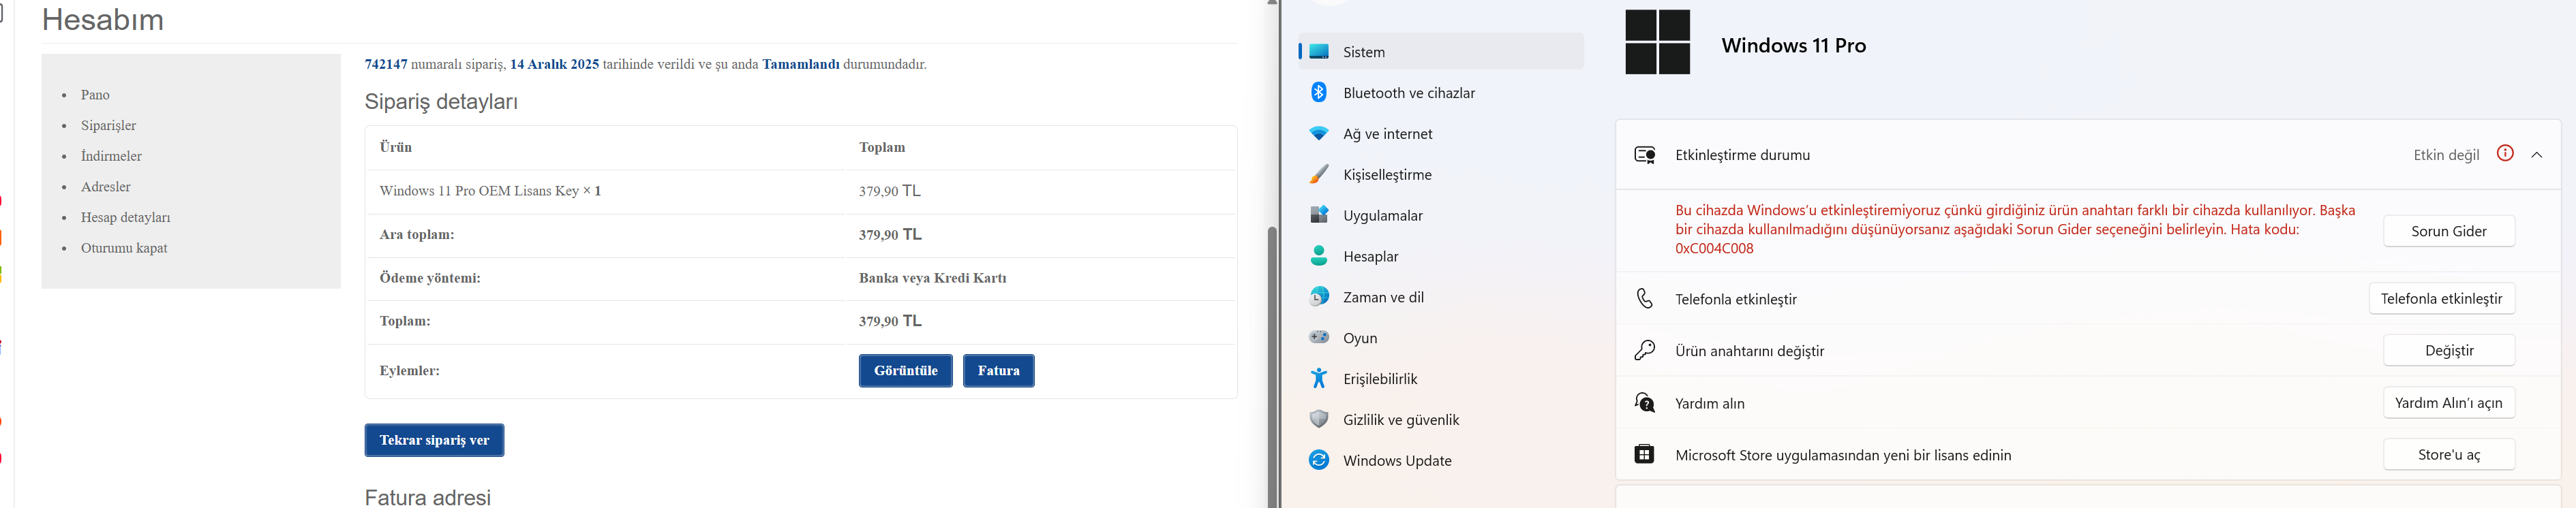Click the Ara toplam label
The image size is (2576, 508).
click(417, 234)
